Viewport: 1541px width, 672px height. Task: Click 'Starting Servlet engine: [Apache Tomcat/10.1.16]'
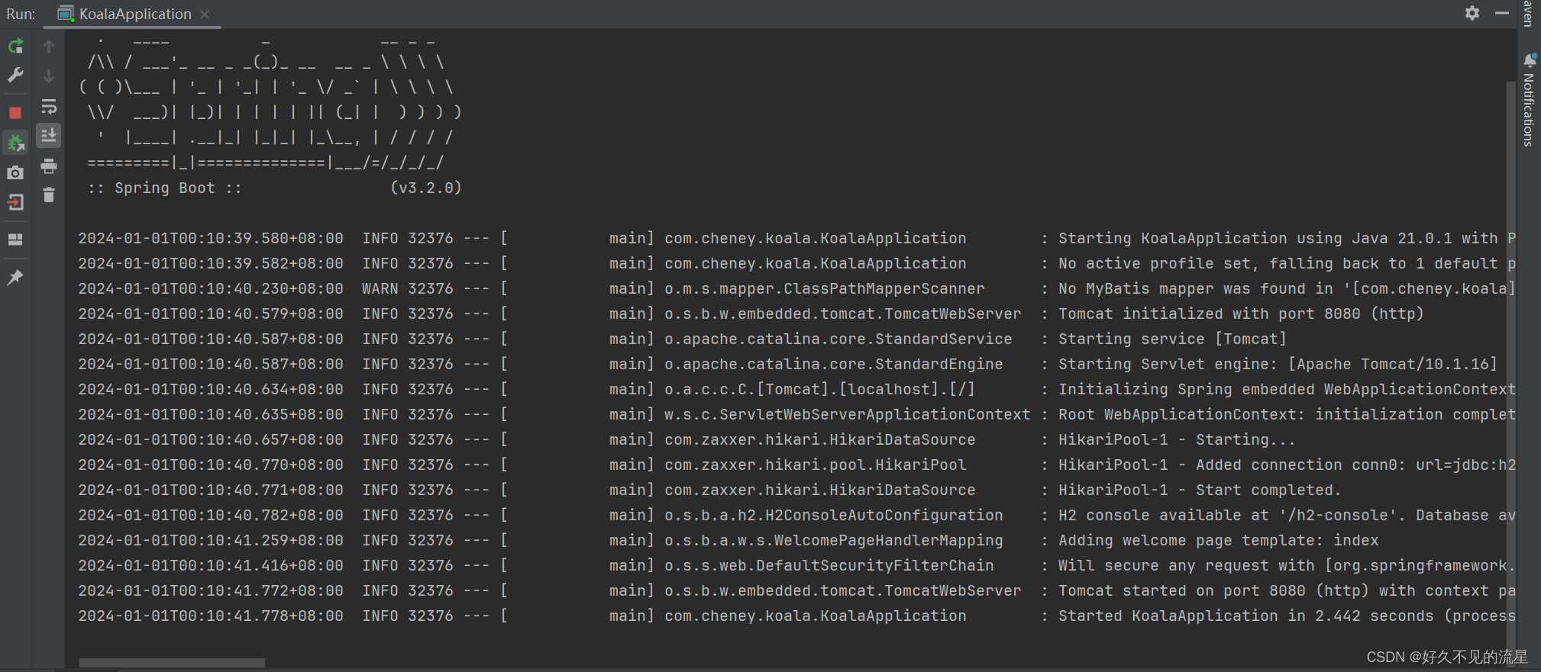pos(1278,364)
